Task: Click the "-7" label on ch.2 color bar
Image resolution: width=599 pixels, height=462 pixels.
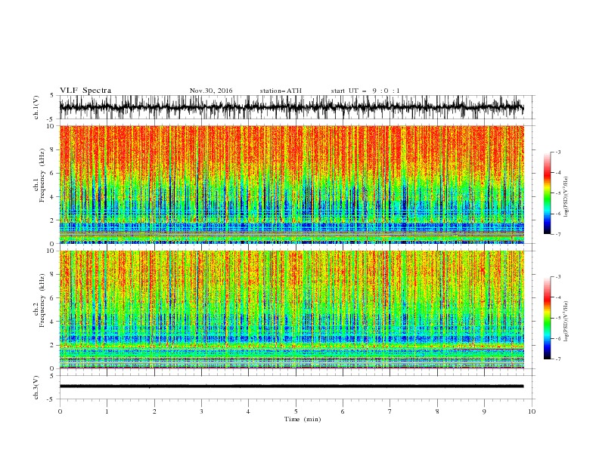Action: (x=558, y=359)
